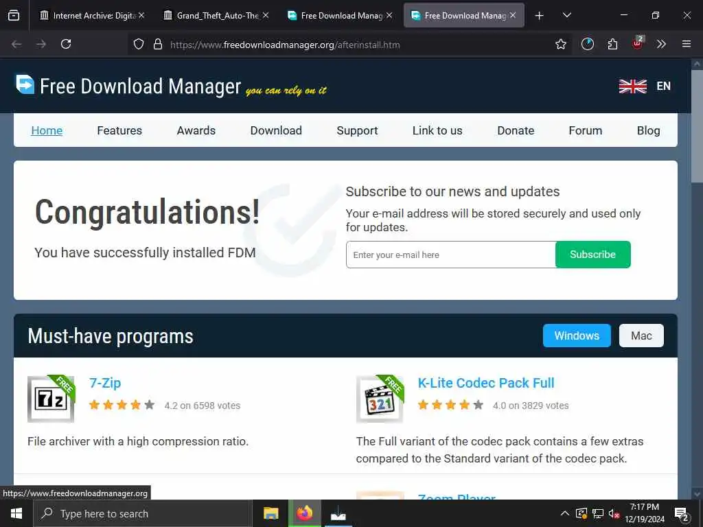Open the taskbar clock and date
Screen dimensions: 703x527
pyautogui.click(x=644, y=513)
